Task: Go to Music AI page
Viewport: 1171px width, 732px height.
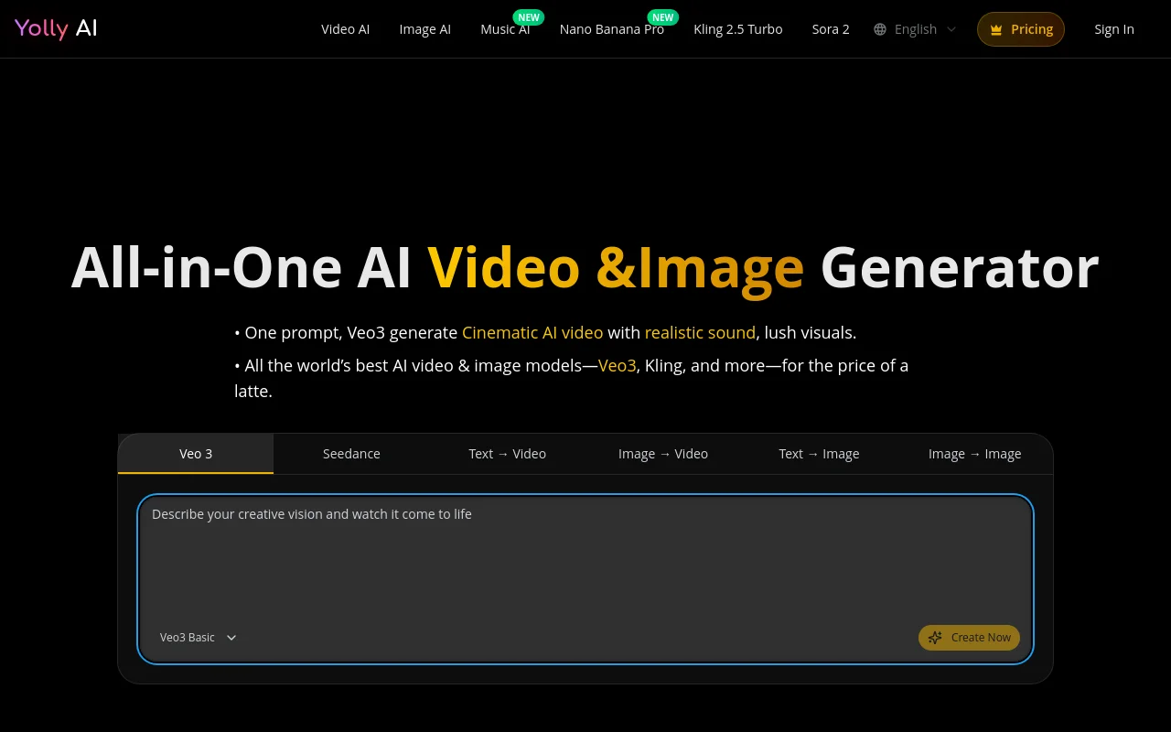Action: [x=505, y=29]
